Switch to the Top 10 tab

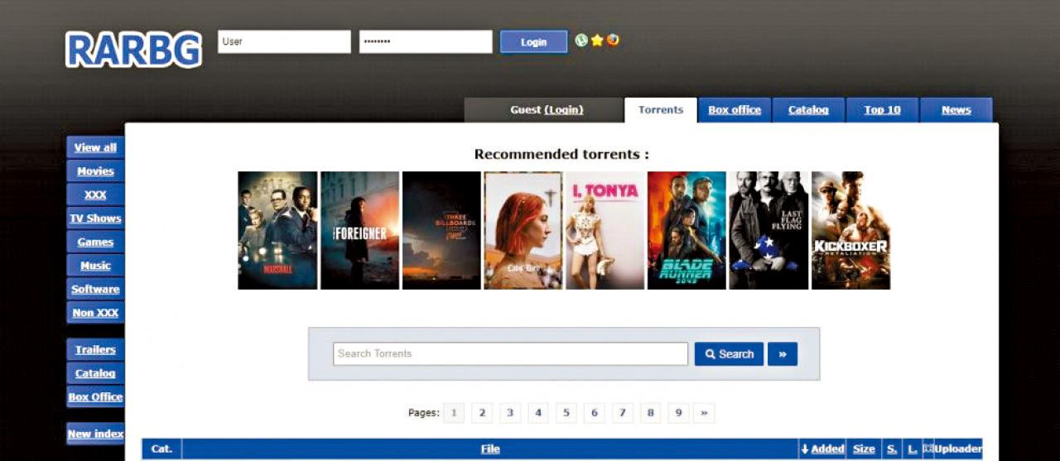pos(882,110)
